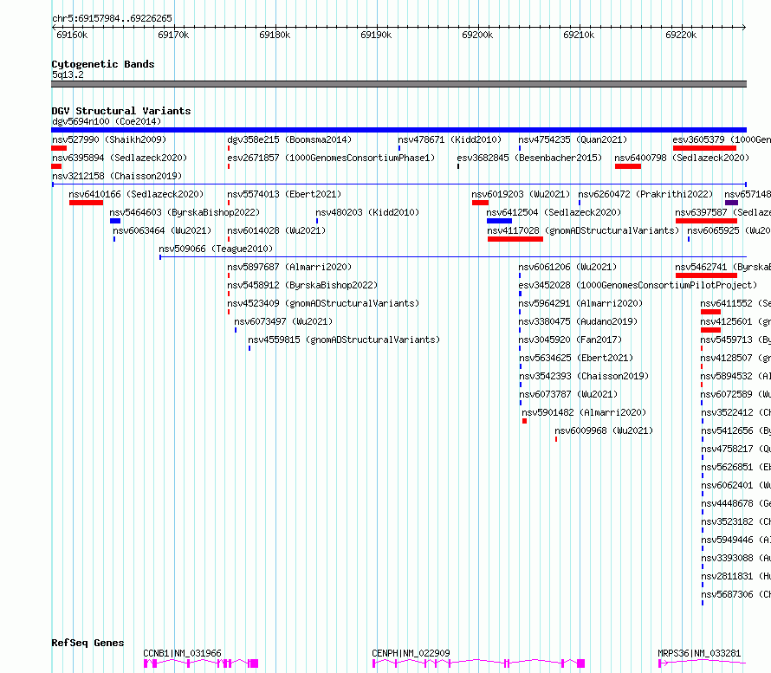Click red bar of nsv6019203 (Wu2021)
The image size is (771, 673).
[x=480, y=203]
